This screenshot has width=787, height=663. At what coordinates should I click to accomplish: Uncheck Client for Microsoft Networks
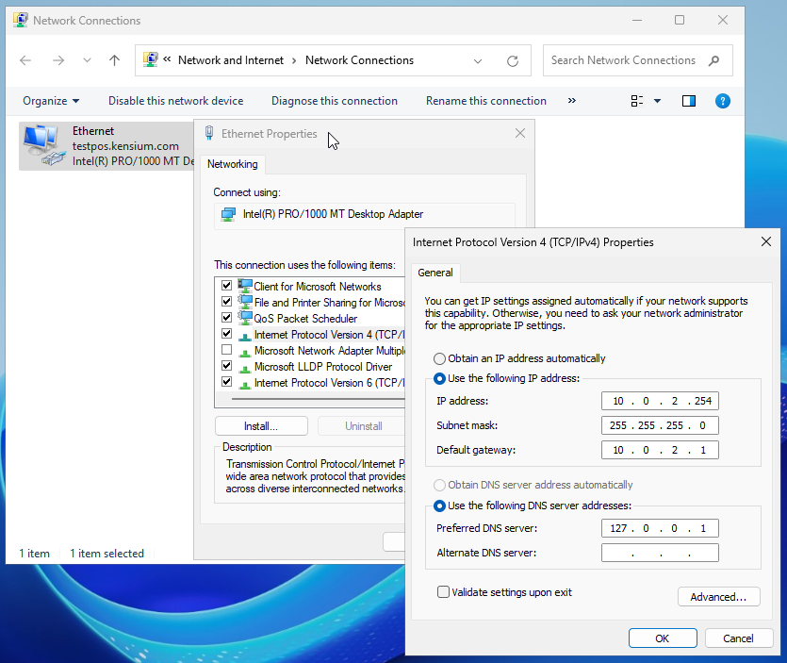[x=226, y=286]
